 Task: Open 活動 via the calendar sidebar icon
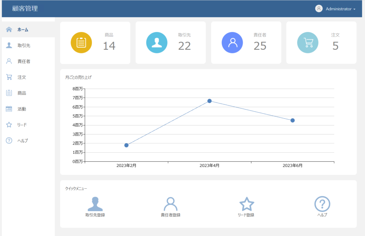tap(9, 109)
